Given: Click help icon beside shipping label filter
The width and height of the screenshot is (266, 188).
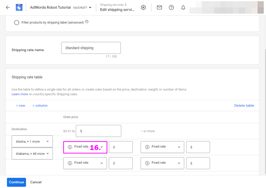Looking at the screenshot, I should (x=87, y=22).
